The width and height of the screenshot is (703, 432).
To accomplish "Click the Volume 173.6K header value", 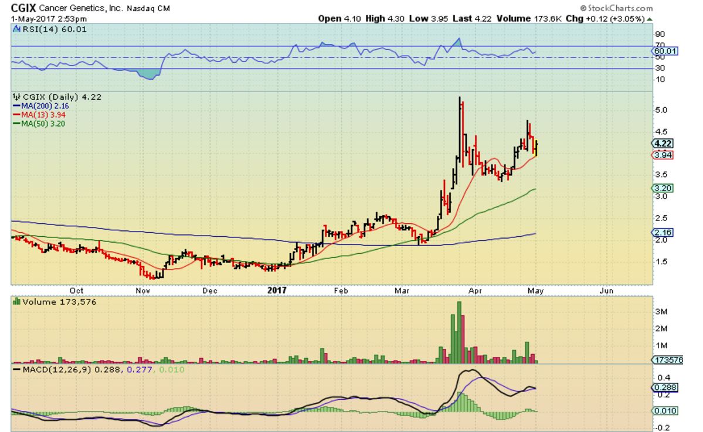I will click(529, 19).
